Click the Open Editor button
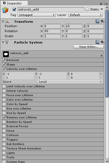The width and height of the screenshot is (109, 163). (88, 47)
